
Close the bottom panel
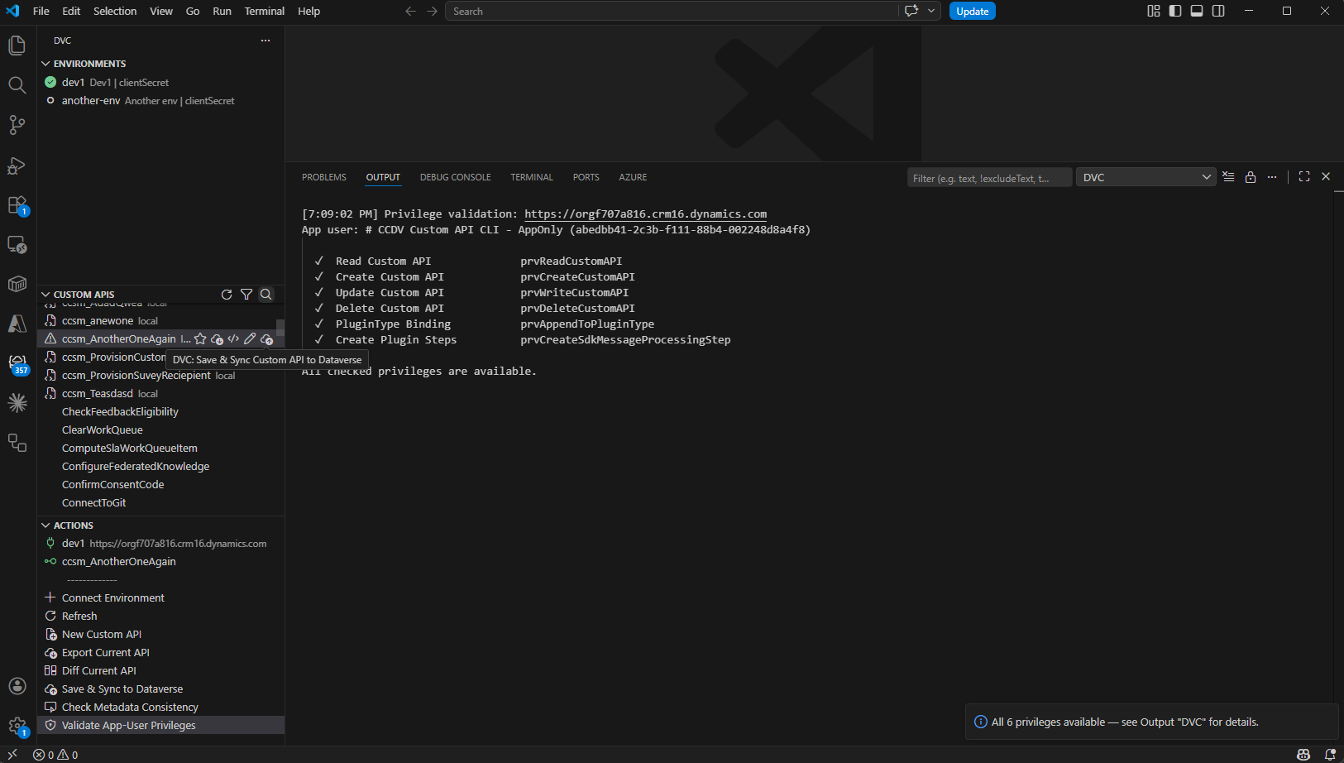coord(1326,177)
